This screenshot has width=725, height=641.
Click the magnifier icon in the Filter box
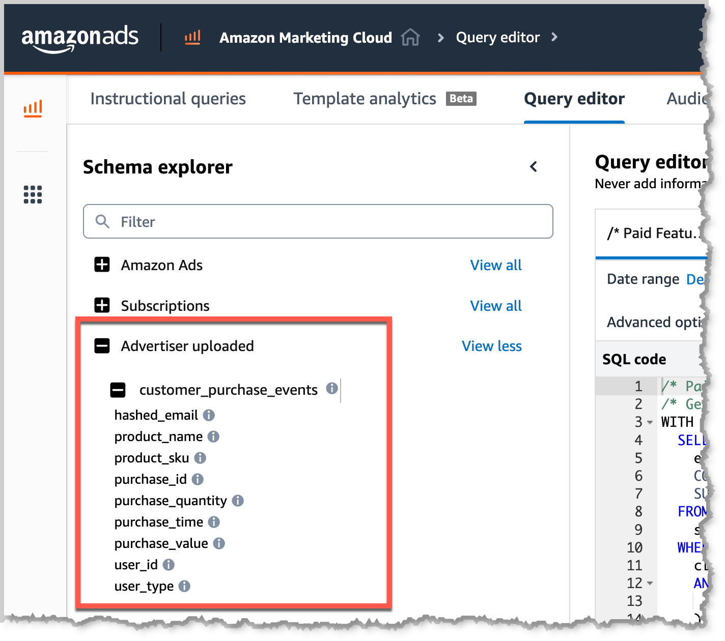[102, 221]
